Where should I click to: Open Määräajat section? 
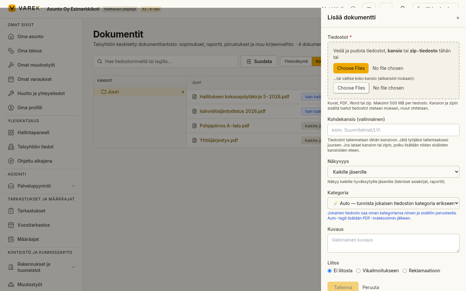click(x=41, y=239)
